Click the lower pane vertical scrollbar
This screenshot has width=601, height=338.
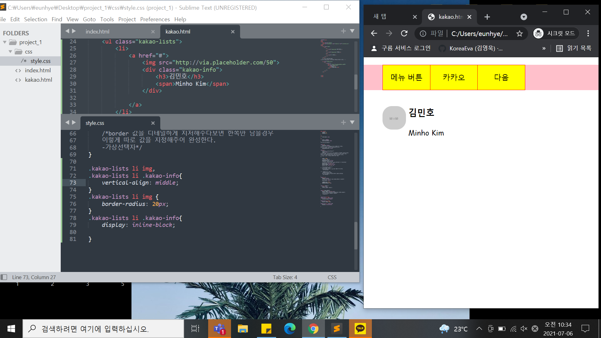click(x=356, y=235)
